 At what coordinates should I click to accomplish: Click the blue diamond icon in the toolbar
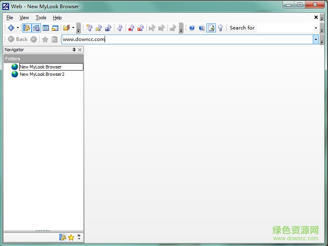[11, 28]
